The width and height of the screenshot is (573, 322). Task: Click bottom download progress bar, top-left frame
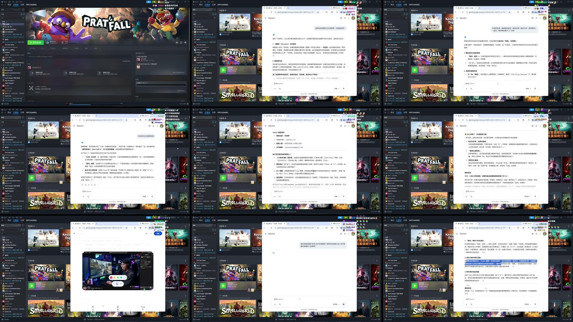(x=96, y=104)
